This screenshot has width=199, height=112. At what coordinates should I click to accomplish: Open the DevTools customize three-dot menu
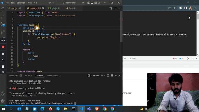tap(192, 58)
